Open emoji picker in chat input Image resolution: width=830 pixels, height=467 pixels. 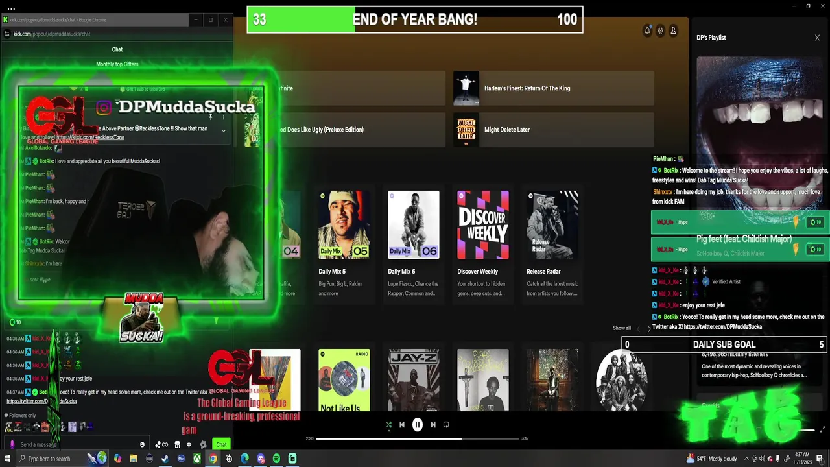click(x=142, y=444)
